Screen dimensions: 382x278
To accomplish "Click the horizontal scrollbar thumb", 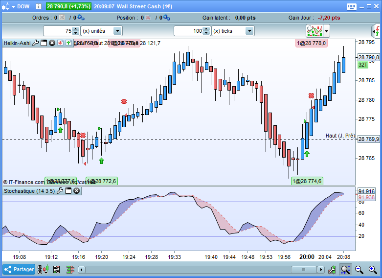I will [x=304, y=270].
